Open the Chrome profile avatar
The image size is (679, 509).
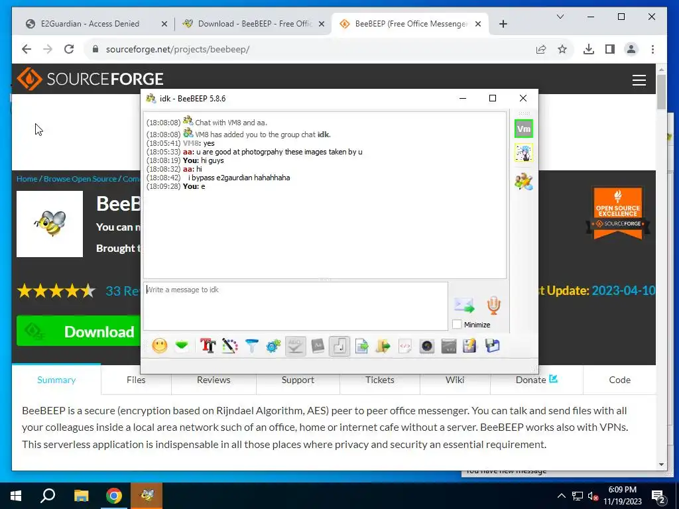[631, 49]
